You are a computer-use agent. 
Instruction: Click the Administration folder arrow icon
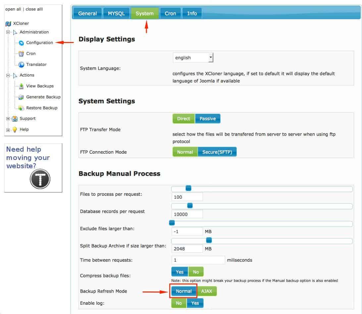[x=15, y=32]
